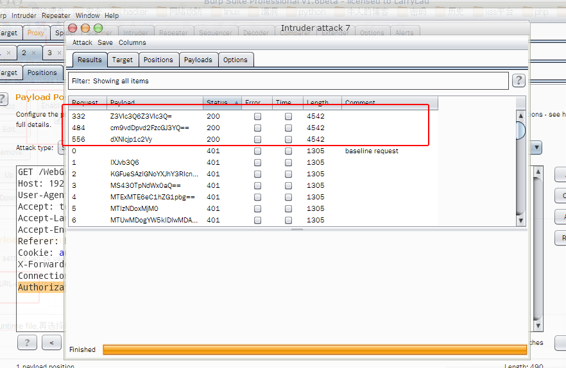Tick Error checkbox for request 6

(x=257, y=220)
